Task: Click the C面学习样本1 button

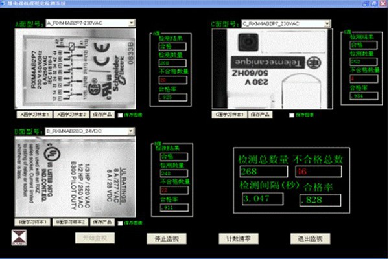Action: click(230, 115)
